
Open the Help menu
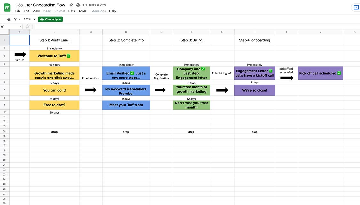112,11
